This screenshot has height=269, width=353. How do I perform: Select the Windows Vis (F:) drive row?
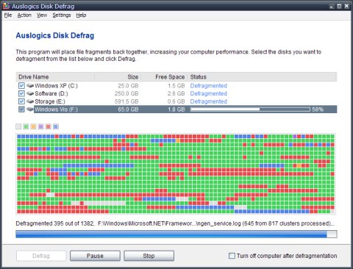176,109
